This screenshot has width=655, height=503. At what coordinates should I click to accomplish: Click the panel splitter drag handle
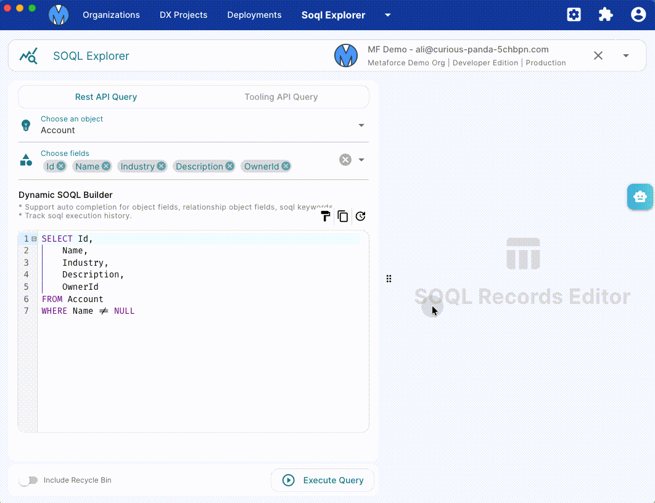(389, 279)
